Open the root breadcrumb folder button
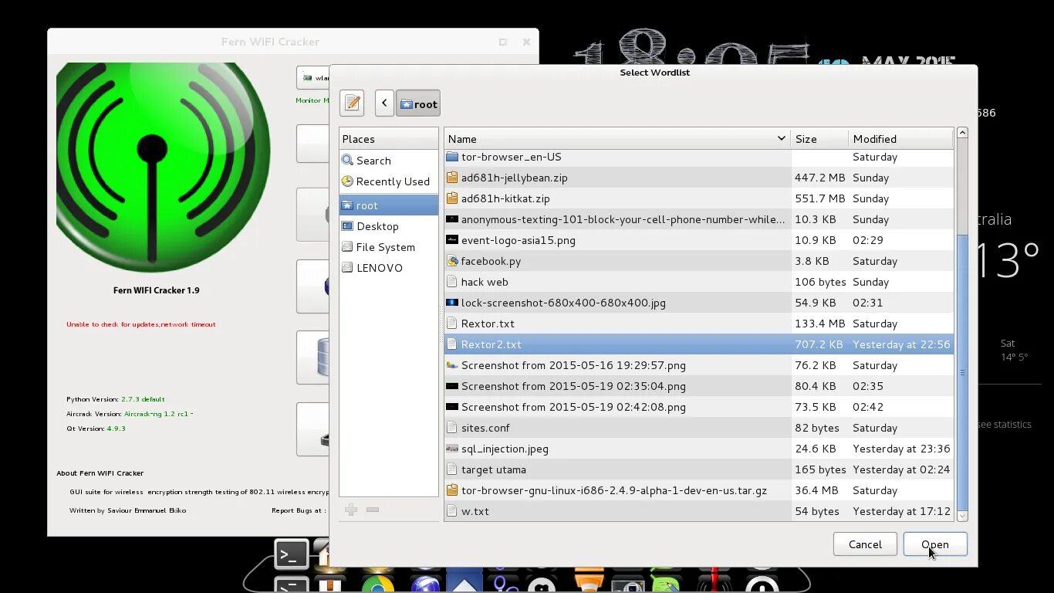1054x593 pixels. point(417,103)
